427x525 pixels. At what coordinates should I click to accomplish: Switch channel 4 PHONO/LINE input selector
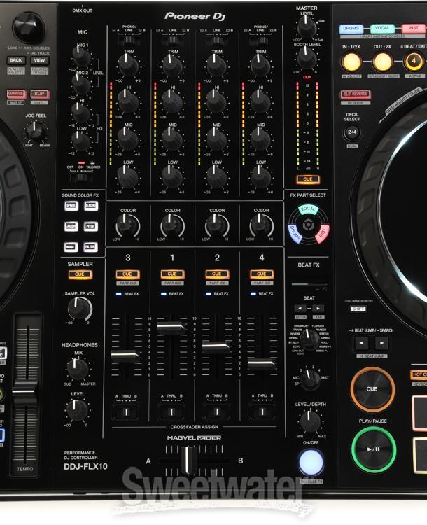click(260, 41)
